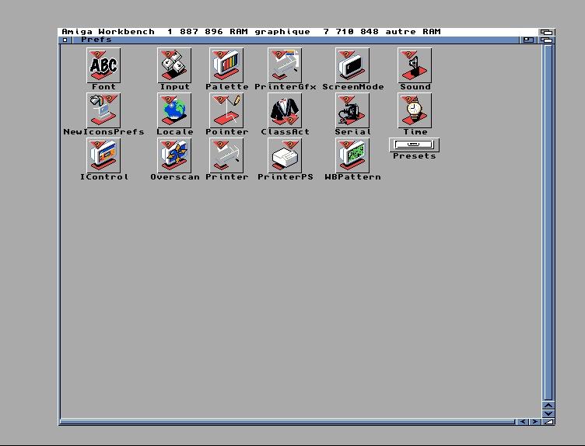This screenshot has width=585, height=446.
Task: Click the Prefs window close gadget
Action: tap(65, 40)
